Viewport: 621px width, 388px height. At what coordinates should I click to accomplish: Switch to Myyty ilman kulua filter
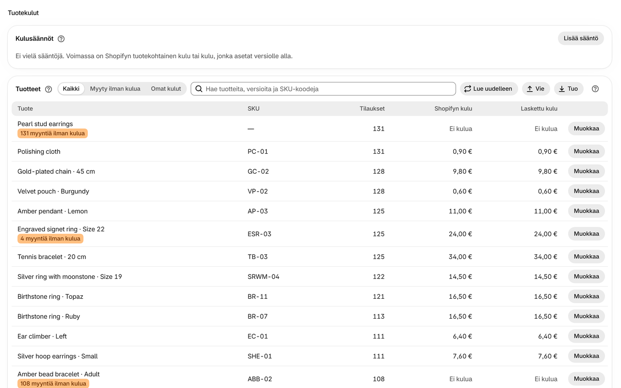(x=115, y=89)
